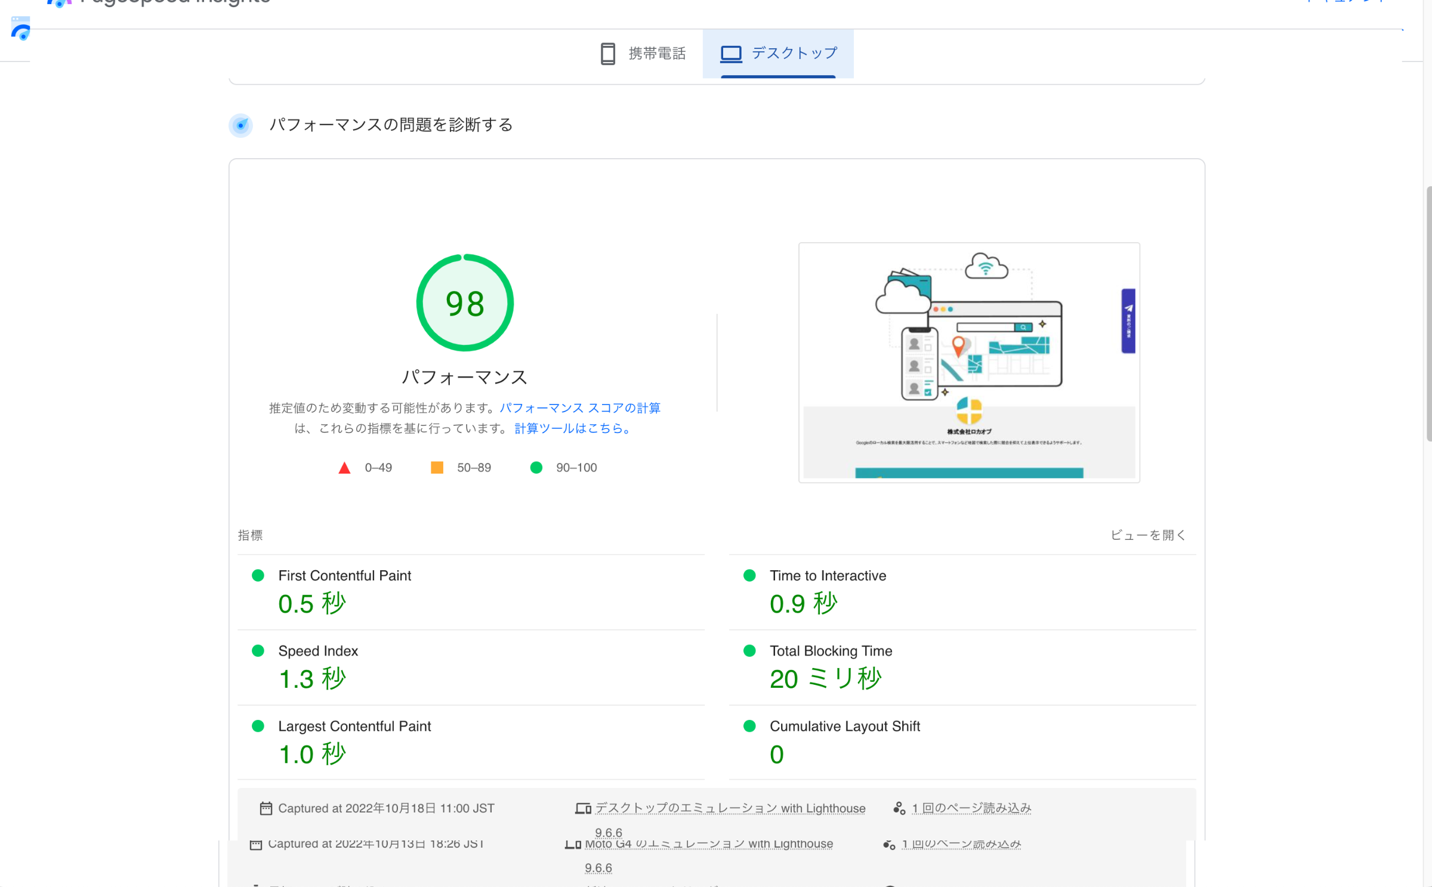Expand the First Contentful Paint metric row
The height and width of the screenshot is (887, 1432).
344,576
